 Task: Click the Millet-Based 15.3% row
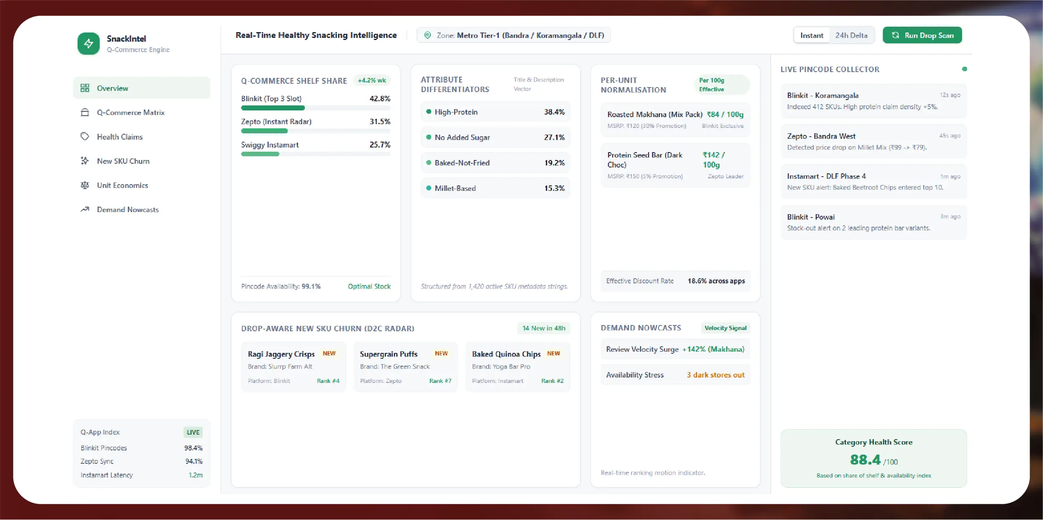(x=495, y=188)
